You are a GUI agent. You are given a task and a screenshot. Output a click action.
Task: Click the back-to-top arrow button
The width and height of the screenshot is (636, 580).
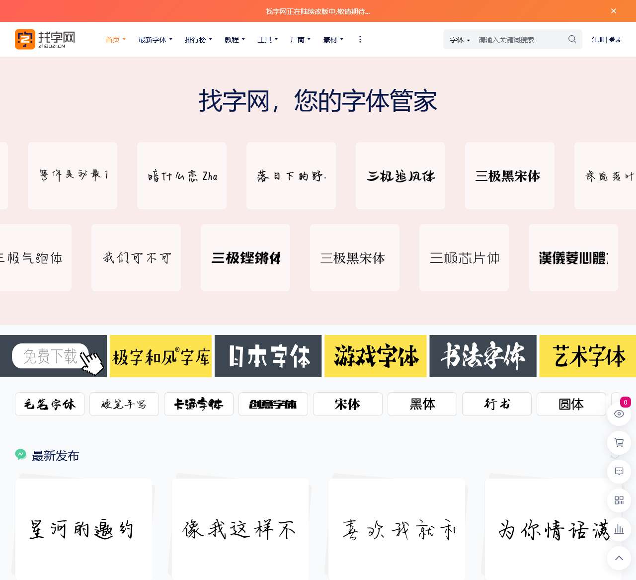(x=619, y=558)
